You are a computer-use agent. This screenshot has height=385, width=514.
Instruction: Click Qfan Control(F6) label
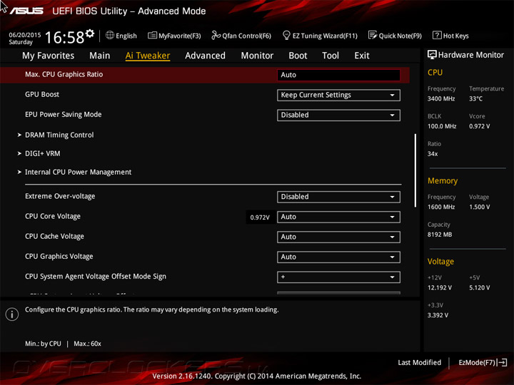tap(246, 36)
